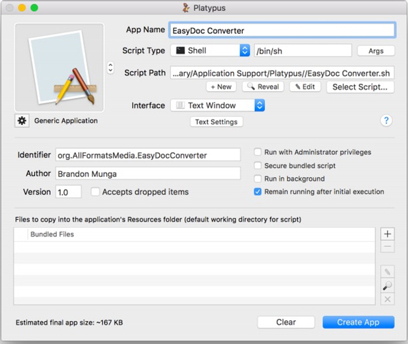408x344 pixels.
Task: Click the magnifier reveal icon beside bundled files
Action: click(388, 286)
